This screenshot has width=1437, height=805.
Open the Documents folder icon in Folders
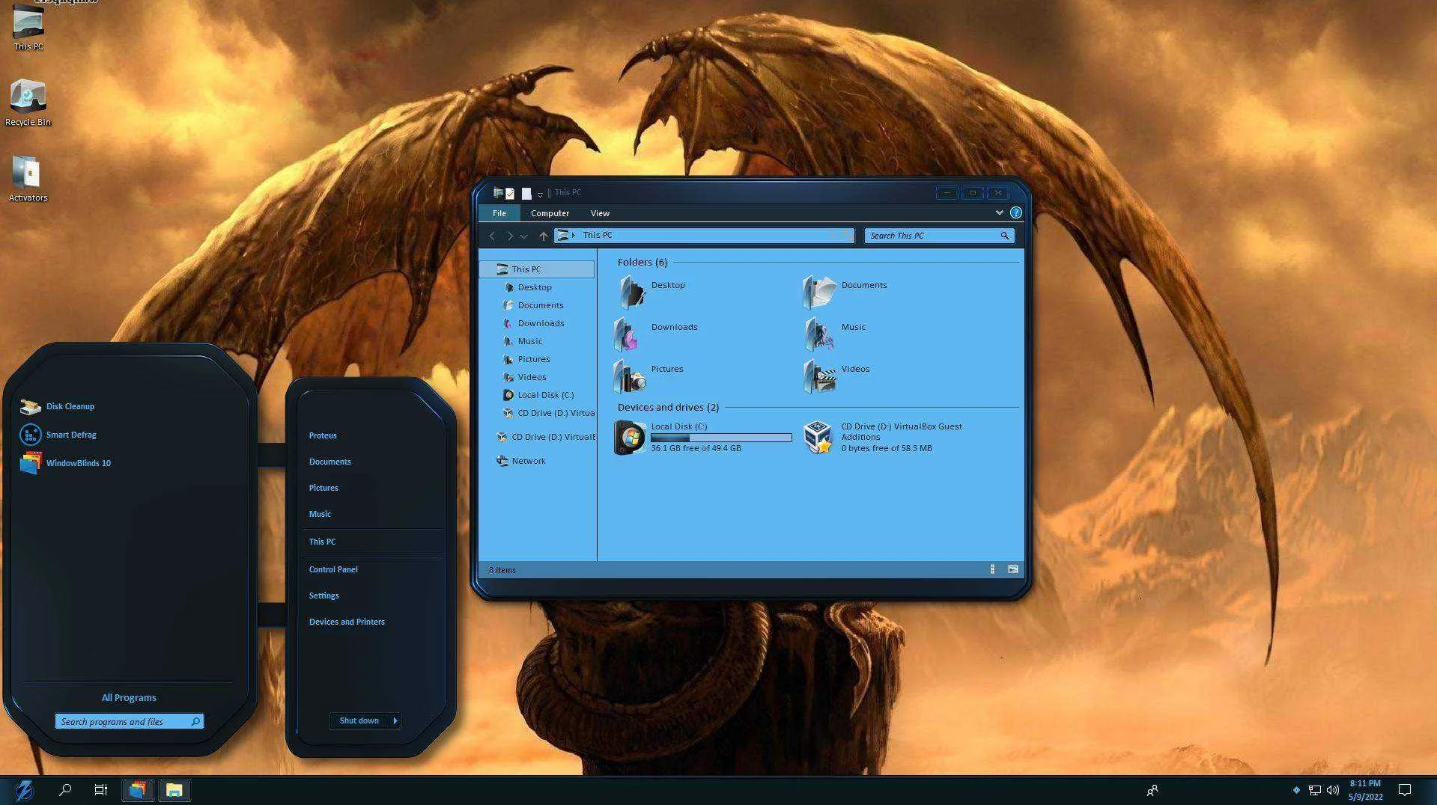(819, 292)
